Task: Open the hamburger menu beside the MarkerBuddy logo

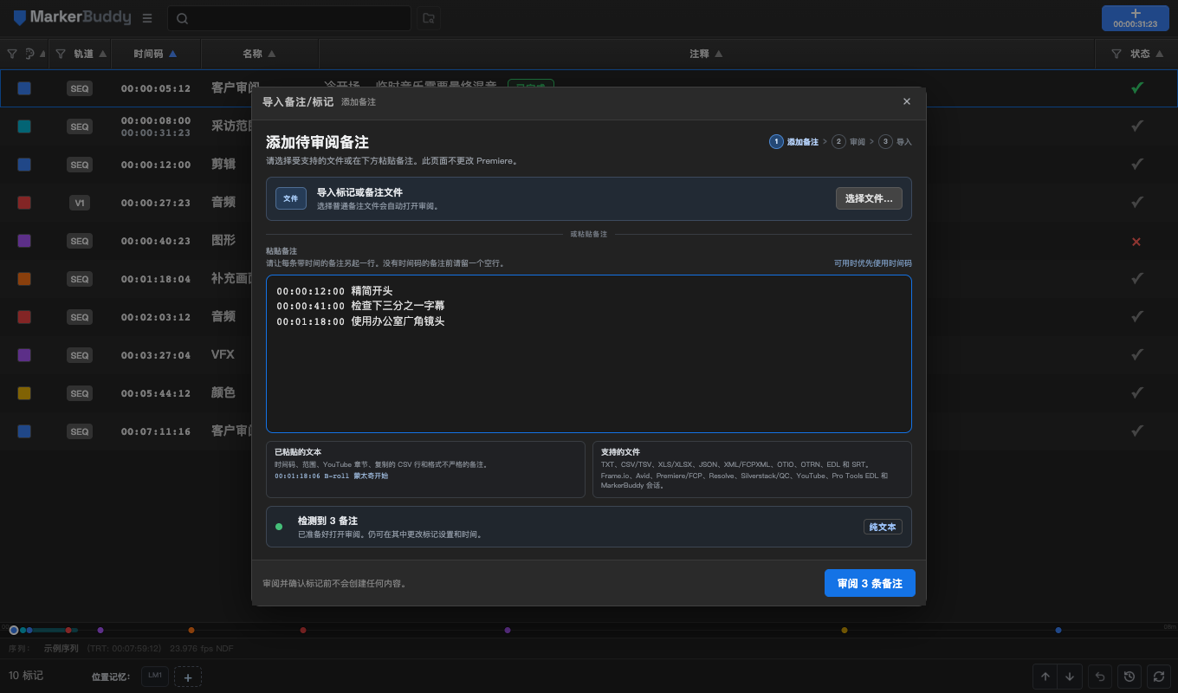Action: click(x=147, y=18)
